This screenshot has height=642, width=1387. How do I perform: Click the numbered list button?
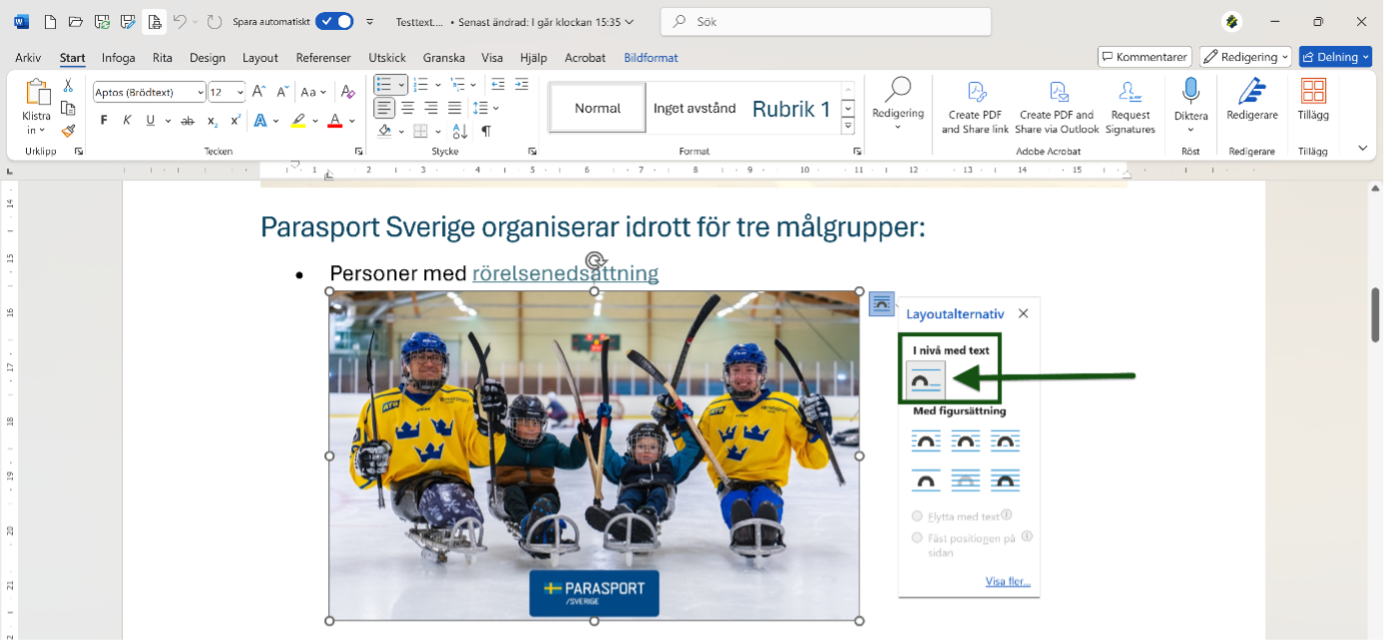[421, 84]
